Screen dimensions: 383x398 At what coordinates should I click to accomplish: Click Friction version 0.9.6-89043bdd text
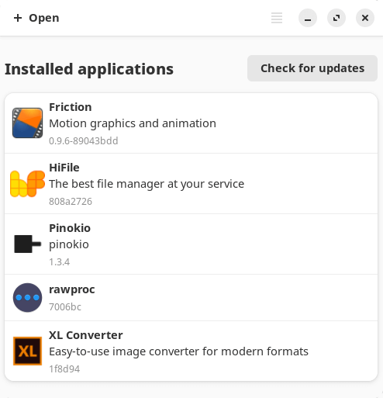tap(84, 141)
